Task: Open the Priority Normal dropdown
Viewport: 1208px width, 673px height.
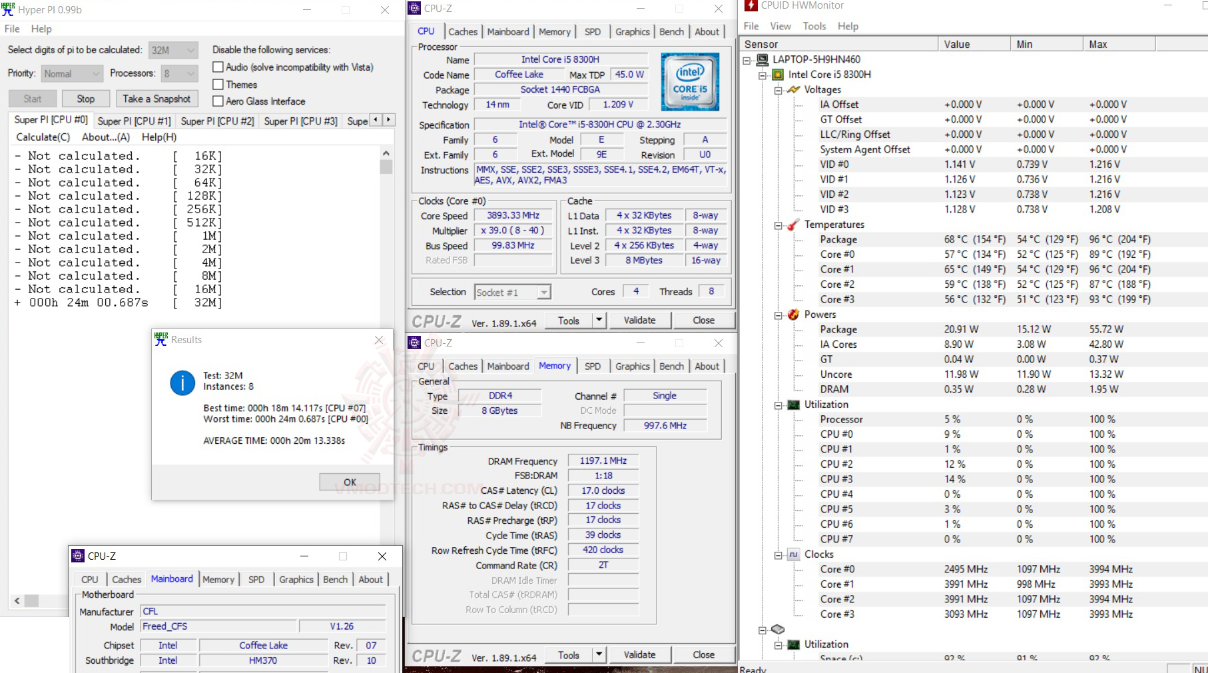Action: (x=72, y=73)
